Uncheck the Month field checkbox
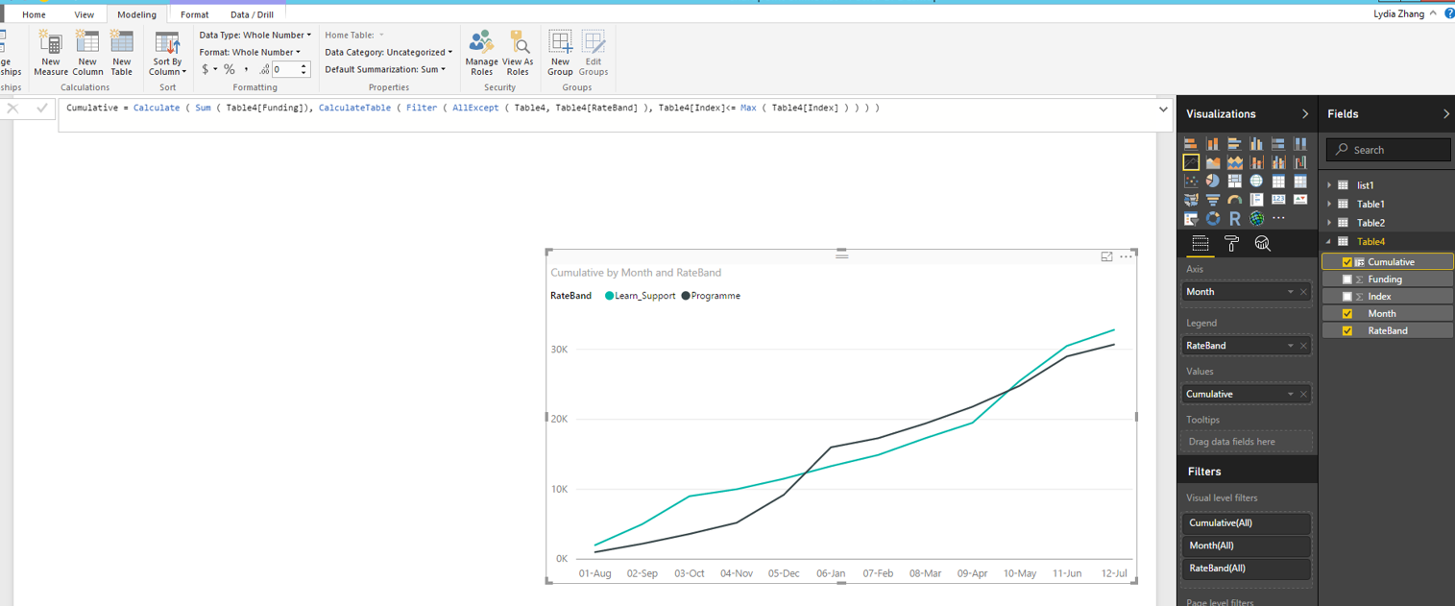This screenshot has width=1455, height=606. point(1346,314)
